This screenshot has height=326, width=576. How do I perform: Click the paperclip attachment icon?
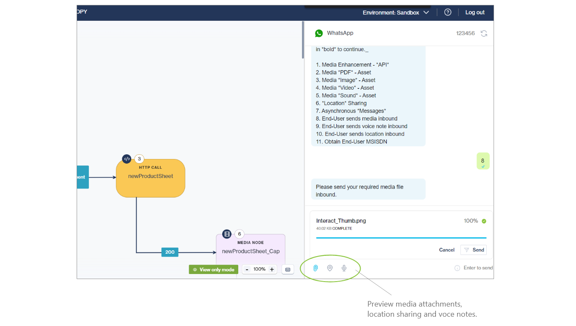click(x=315, y=268)
